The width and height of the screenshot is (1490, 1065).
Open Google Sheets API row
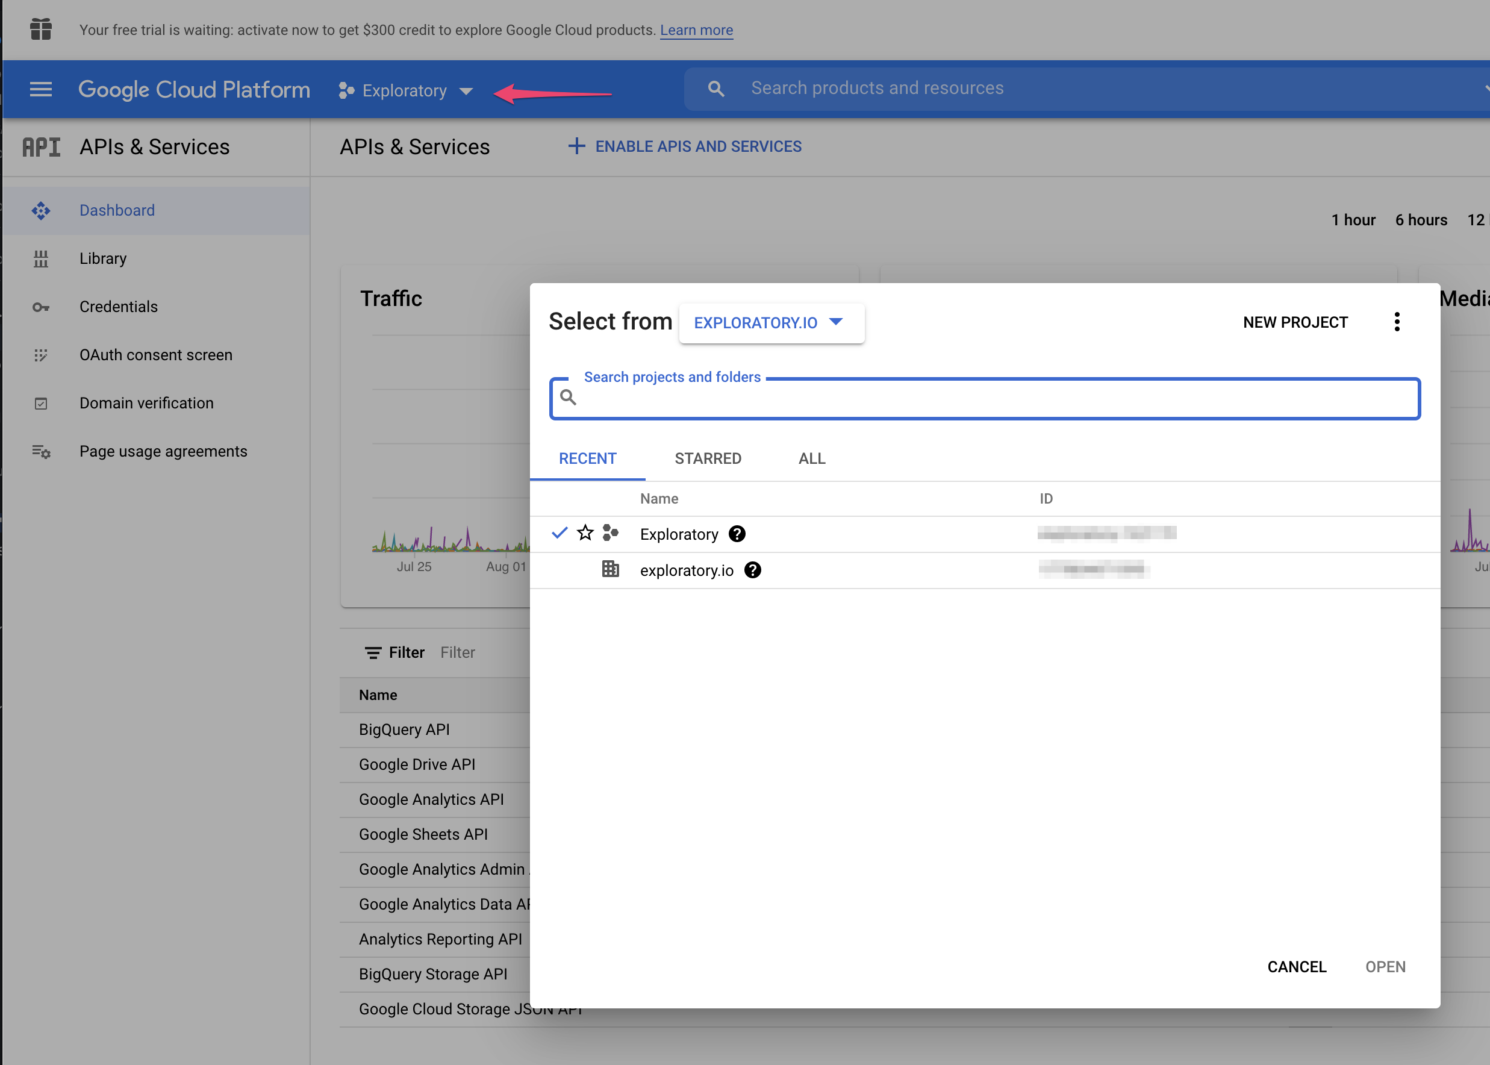(423, 834)
